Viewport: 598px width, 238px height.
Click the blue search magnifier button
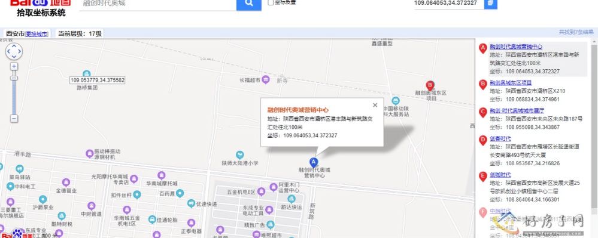pyautogui.click(x=248, y=4)
